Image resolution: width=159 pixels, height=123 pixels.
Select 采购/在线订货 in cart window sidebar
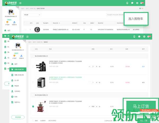pos(18,69)
